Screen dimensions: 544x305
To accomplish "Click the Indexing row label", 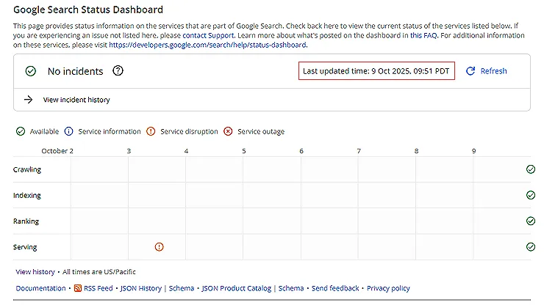I will pyautogui.click(x=27, y=195).
